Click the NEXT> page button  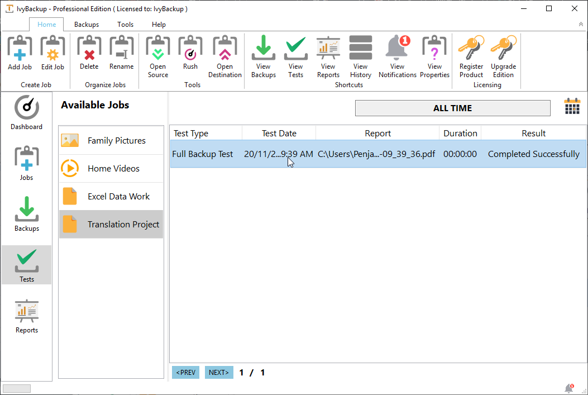(219, 373)
